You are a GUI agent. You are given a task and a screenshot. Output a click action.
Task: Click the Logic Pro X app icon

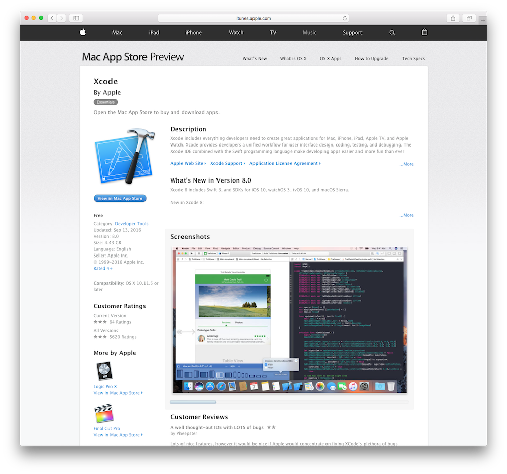click(104, 371)
